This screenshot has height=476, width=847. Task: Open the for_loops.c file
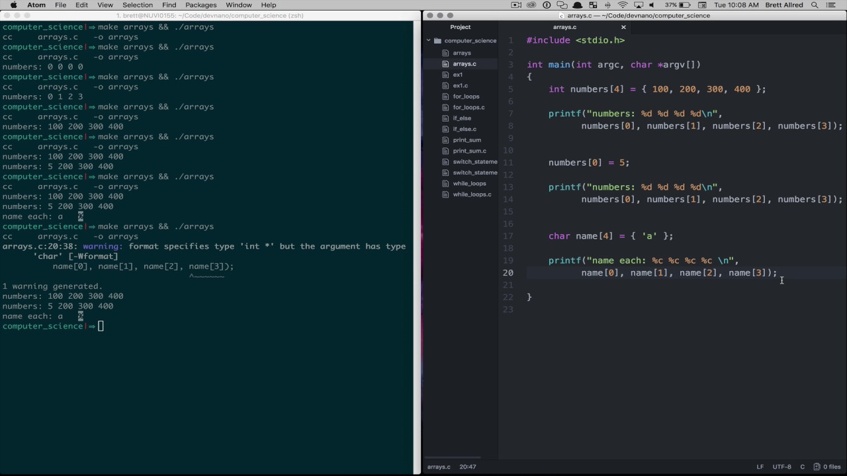tap(468, 107)
